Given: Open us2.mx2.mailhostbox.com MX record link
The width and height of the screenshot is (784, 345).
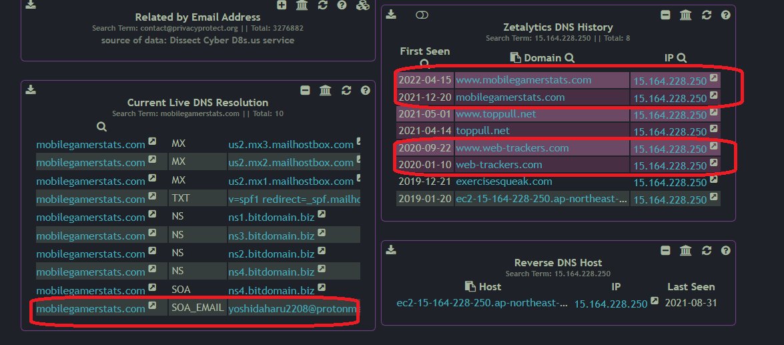Looking at the screenshot, I should [291, 163].
